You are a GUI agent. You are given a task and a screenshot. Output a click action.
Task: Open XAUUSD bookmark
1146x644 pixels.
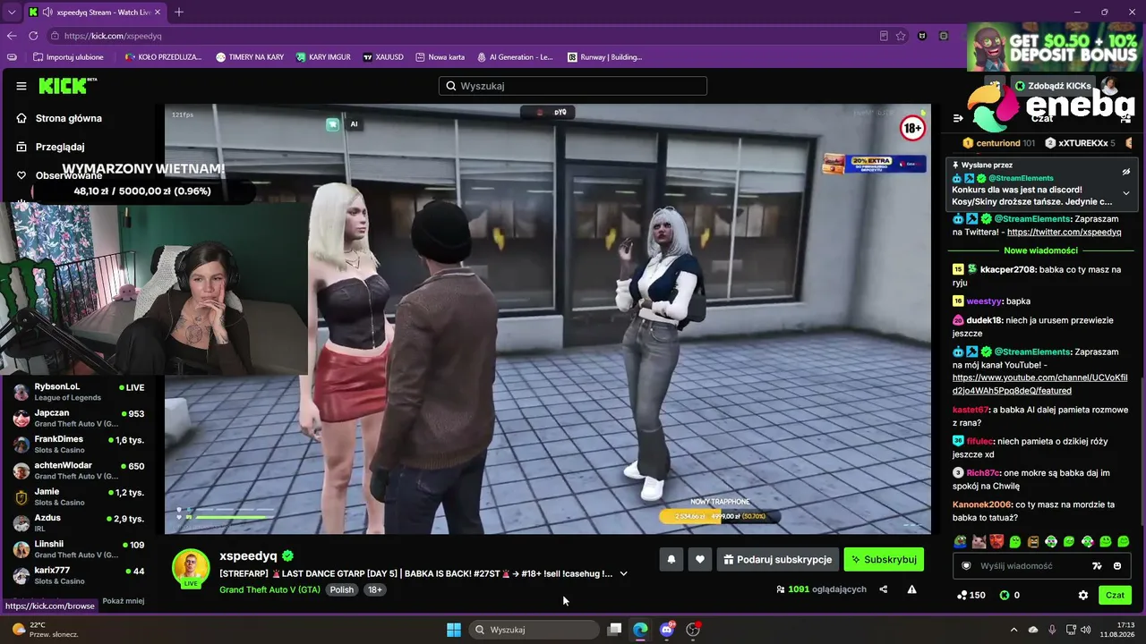[383, 57]
